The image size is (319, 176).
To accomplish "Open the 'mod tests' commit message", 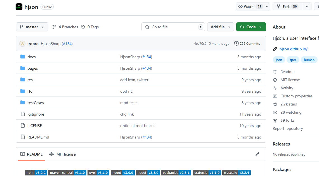I will 129,103.
